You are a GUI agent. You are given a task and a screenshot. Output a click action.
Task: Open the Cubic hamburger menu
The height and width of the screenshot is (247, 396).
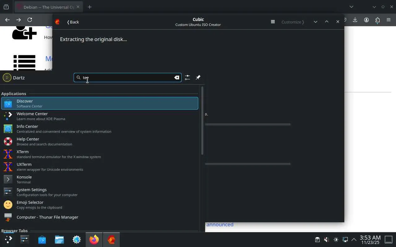tap(273, 22)
